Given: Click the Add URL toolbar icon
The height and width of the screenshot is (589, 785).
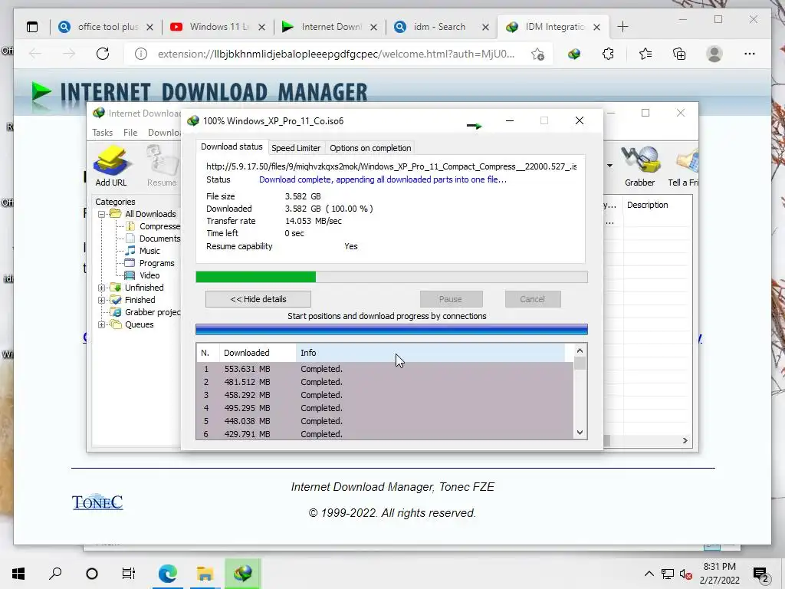Looking at the screenshot, I should pyautogui.click(x=111, y=166).
